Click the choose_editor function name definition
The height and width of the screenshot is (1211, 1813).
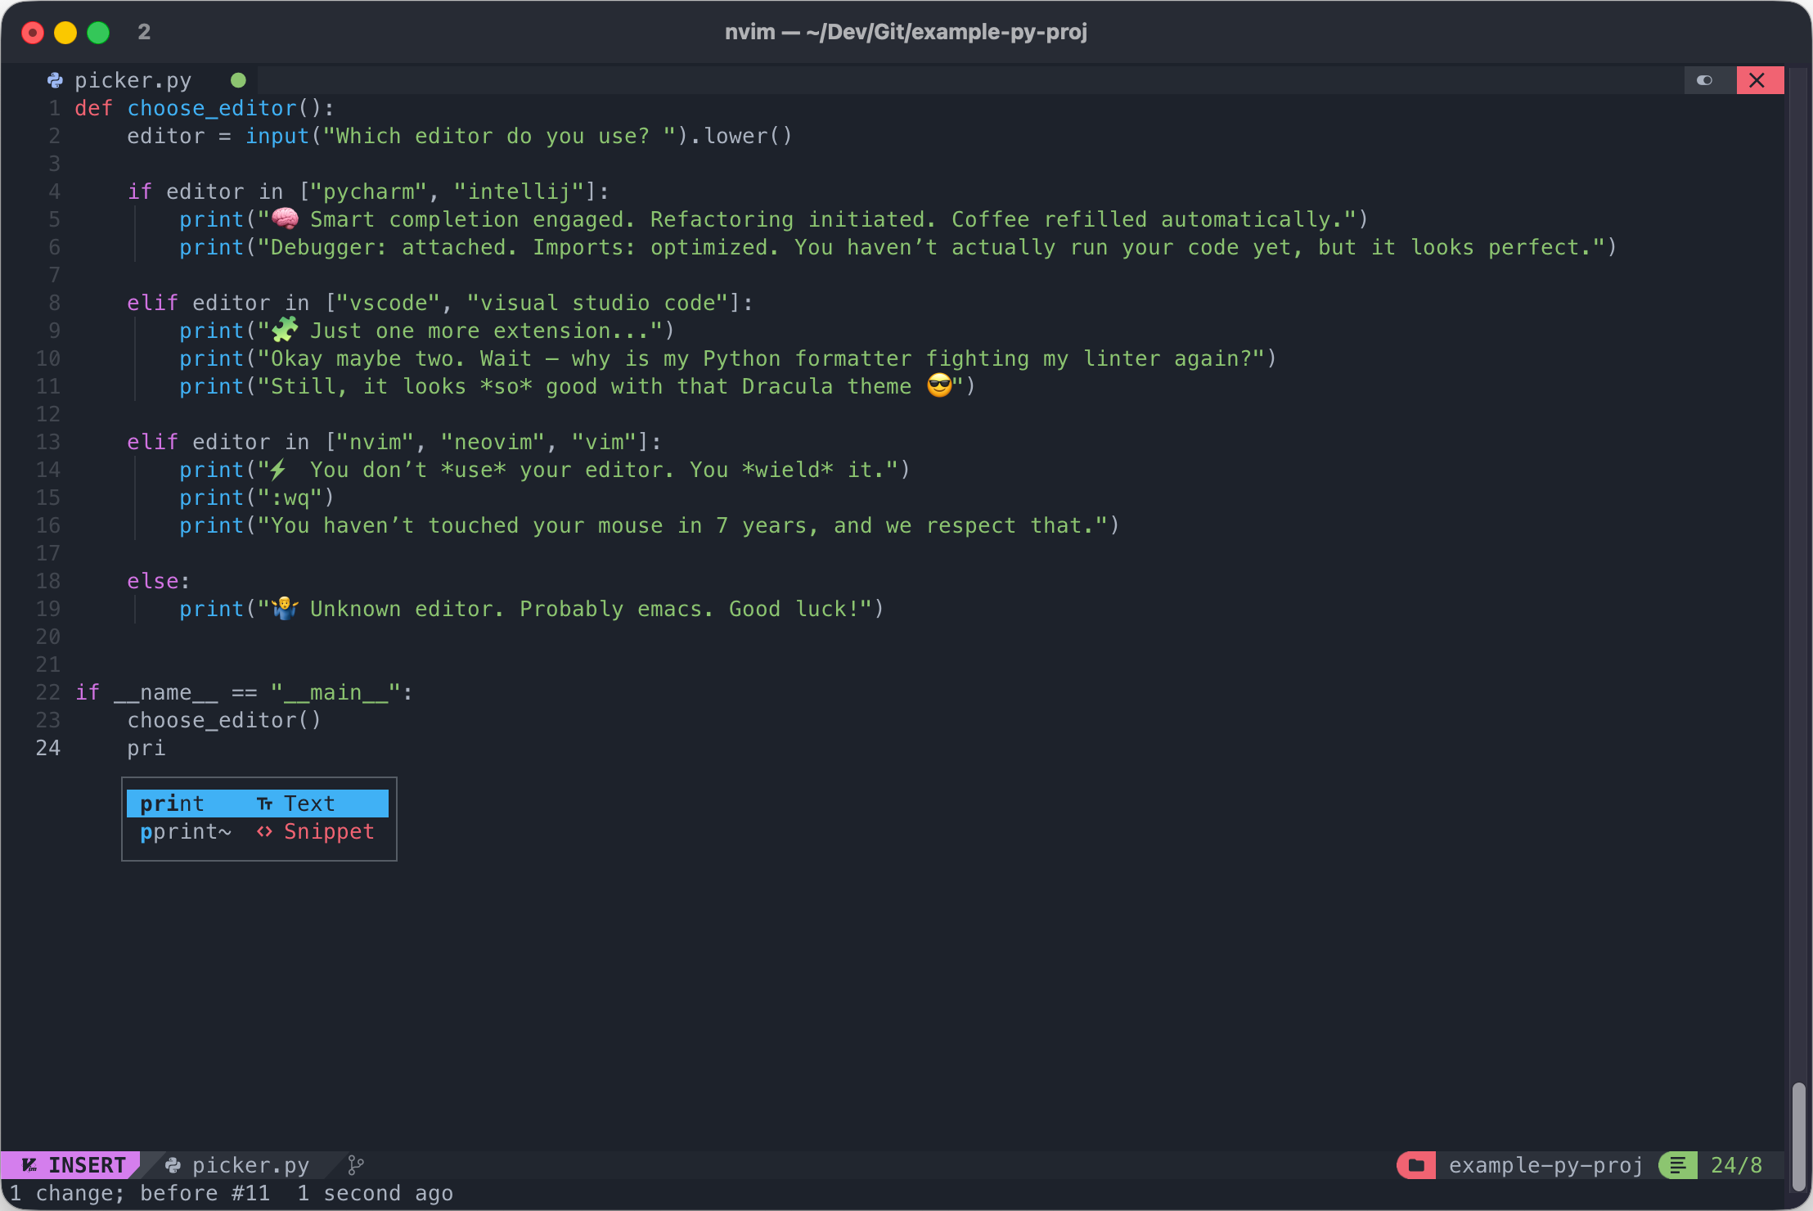tap(212, 108)
